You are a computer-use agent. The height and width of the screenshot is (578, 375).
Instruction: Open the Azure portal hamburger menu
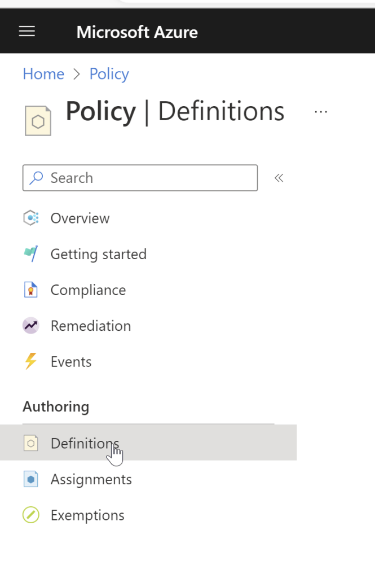[x=27, y=32]
